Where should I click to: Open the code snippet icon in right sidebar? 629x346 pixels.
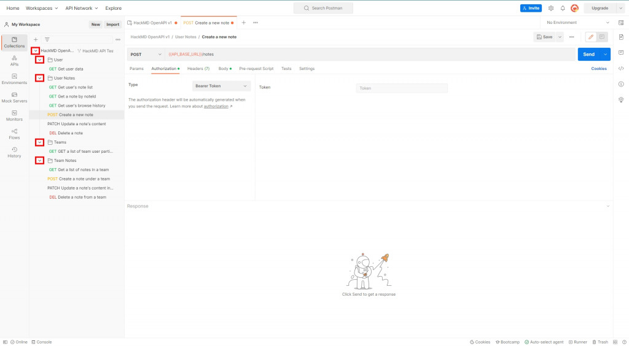[x=621, y=69]
